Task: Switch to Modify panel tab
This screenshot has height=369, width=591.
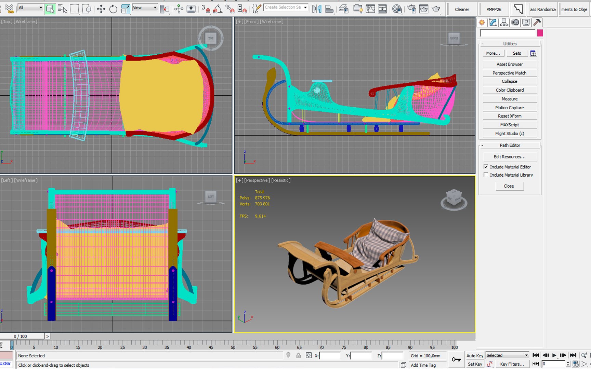Action: click(493, 23)
